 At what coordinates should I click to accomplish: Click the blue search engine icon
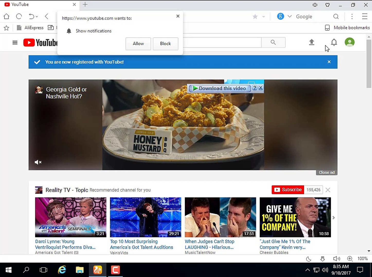(280, 16)
